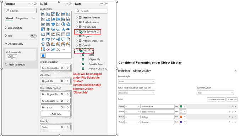Expand the Query1 table

click(77, 45)
